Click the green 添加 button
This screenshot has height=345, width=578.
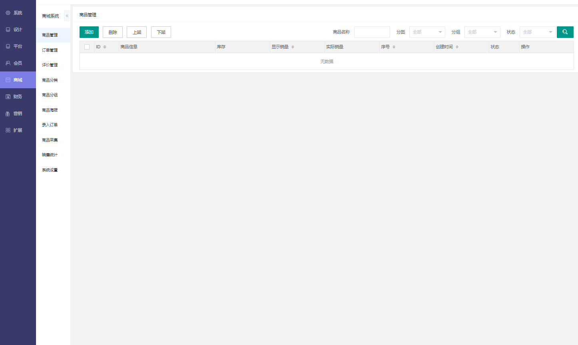point(89,32)
